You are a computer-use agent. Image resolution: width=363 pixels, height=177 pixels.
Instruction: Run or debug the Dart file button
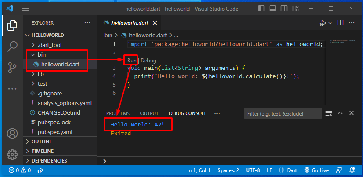click(323, 23)
